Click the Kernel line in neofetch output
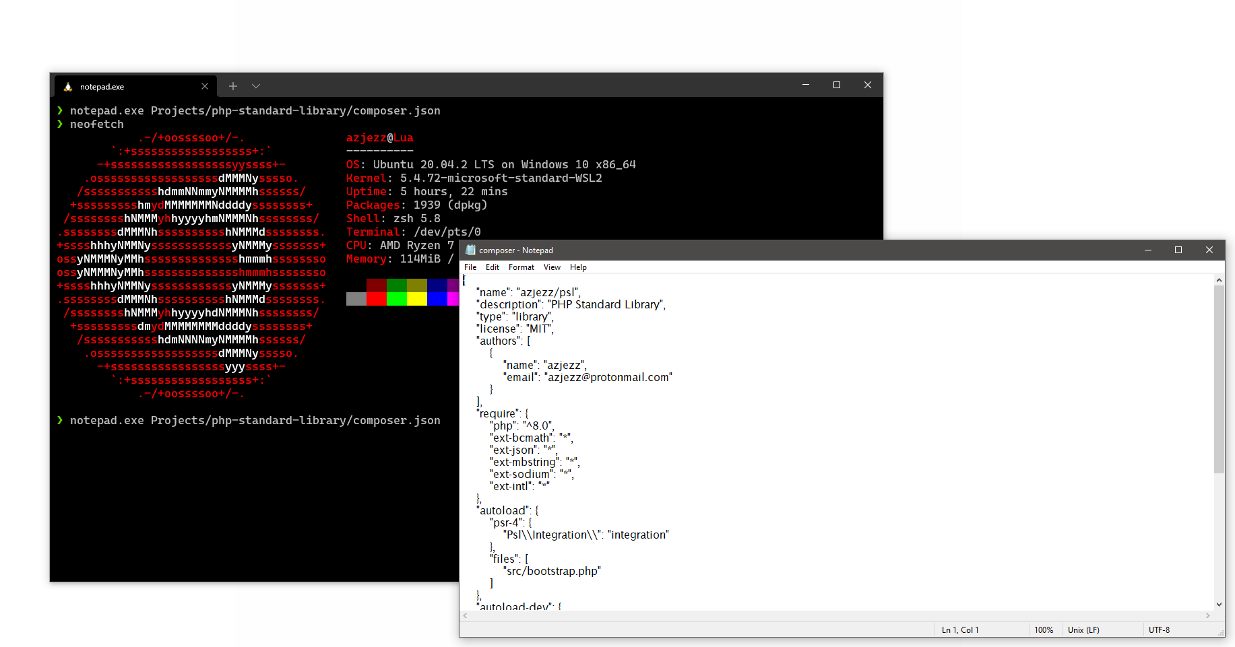Image resolution: width=1235 pixels, height=647 pixels. coord(474,178)
